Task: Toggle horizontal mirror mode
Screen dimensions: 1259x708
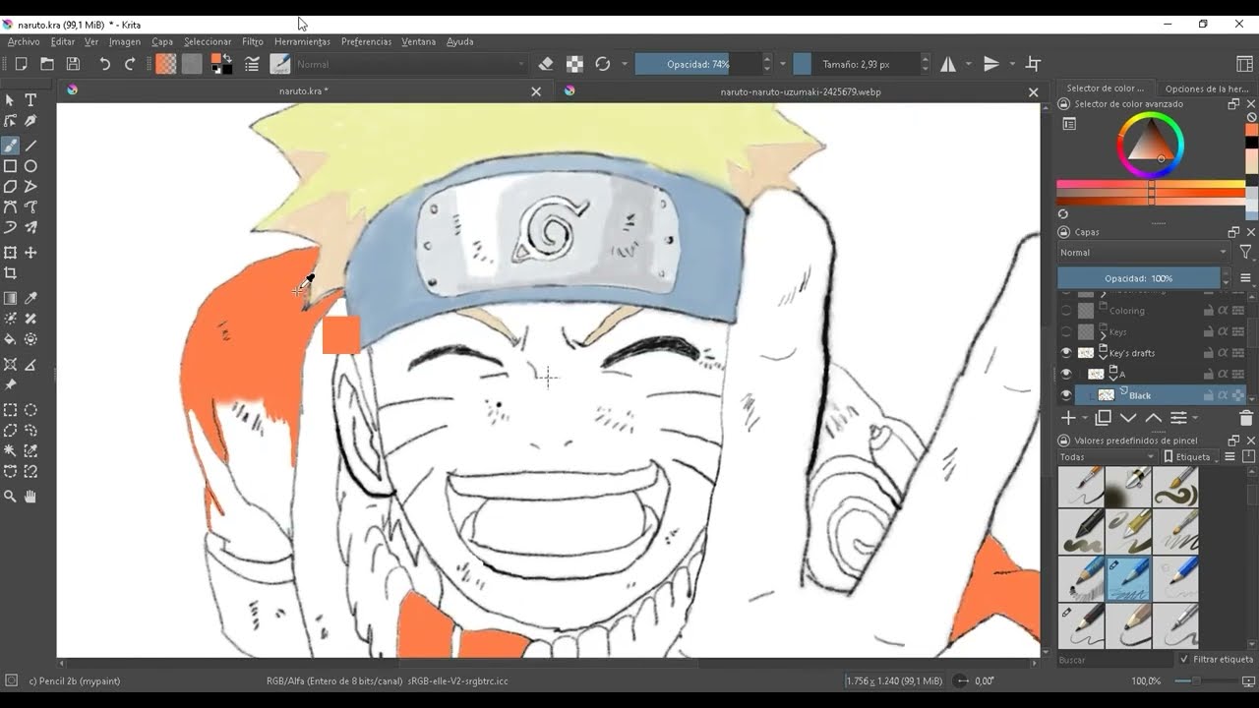Action: [948, 64]
